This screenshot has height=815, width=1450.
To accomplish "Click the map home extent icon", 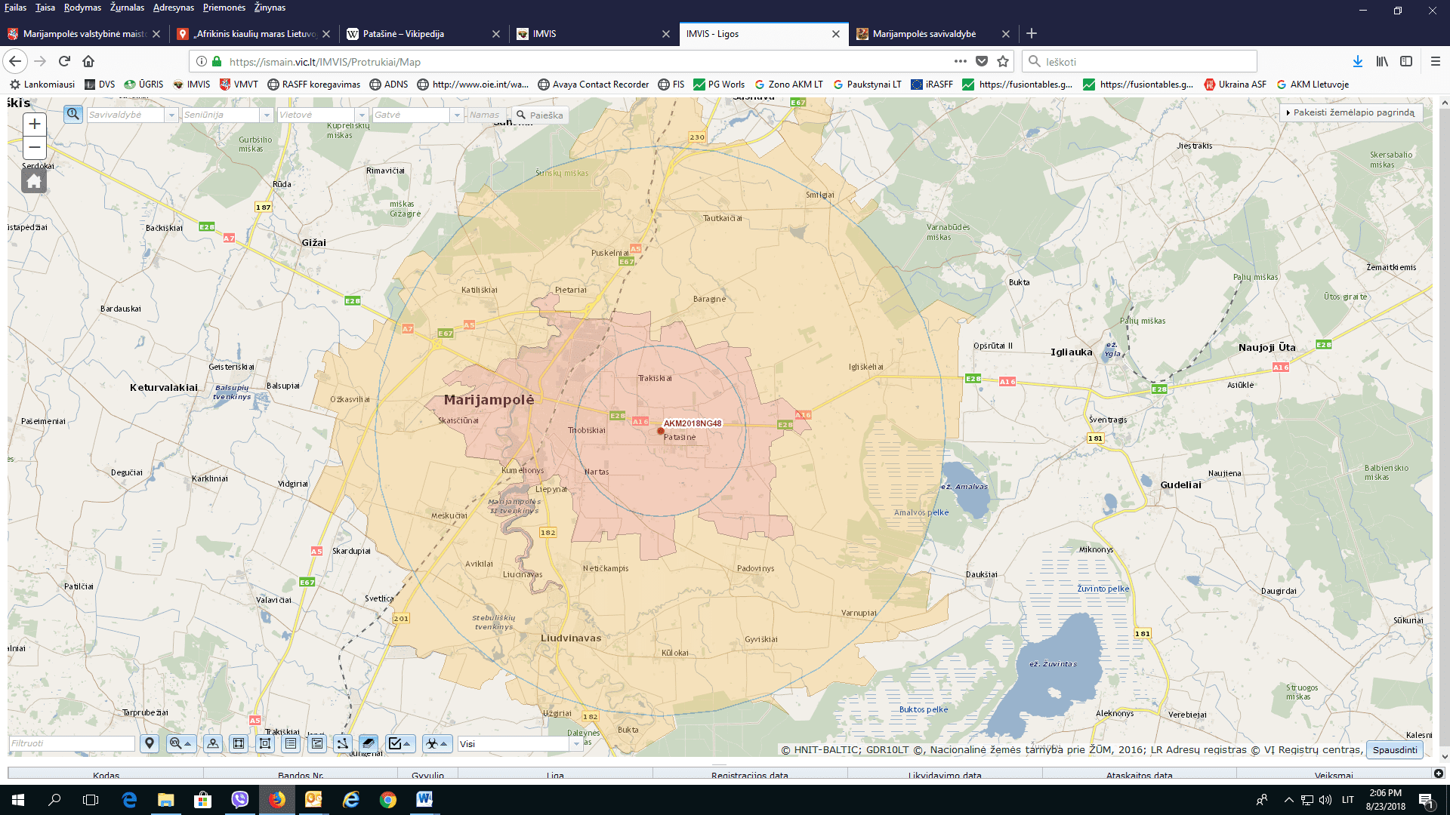I will click(x=34, y=181).
